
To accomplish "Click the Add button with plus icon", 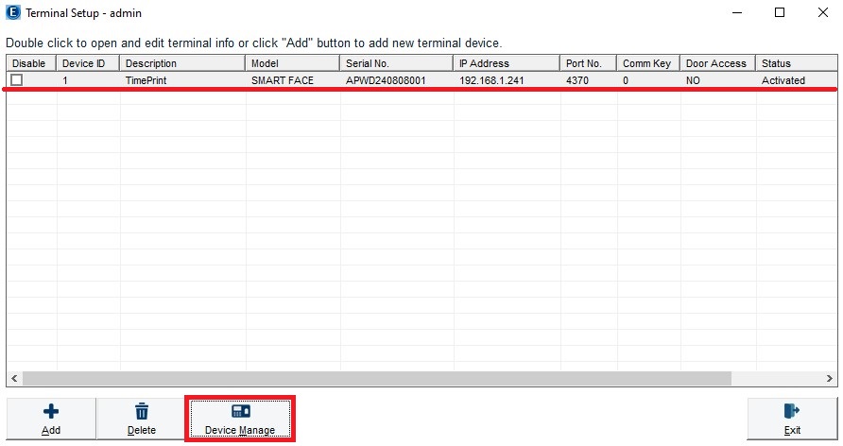I will [x=51, y=420].
